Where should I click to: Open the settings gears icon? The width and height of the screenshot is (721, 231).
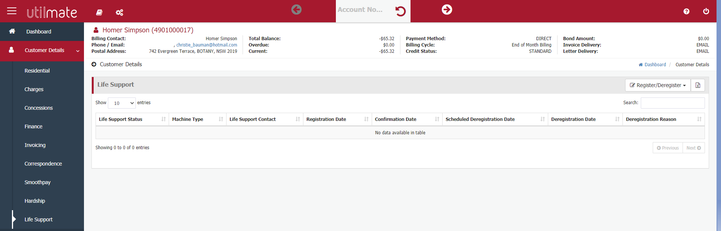tap(119, 13)
